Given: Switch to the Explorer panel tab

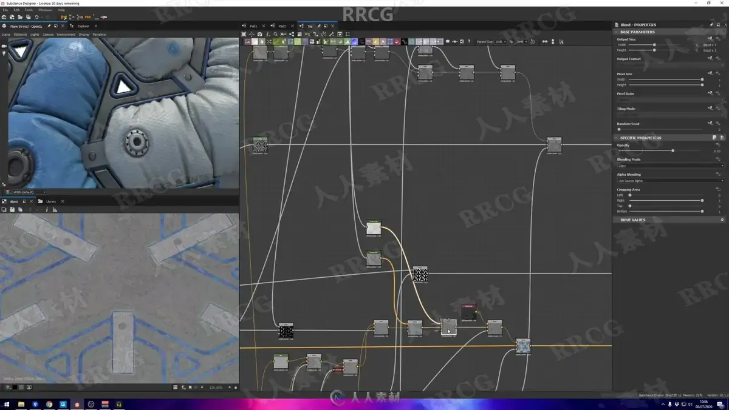Looking at the screenshot, I should [83, 26].
